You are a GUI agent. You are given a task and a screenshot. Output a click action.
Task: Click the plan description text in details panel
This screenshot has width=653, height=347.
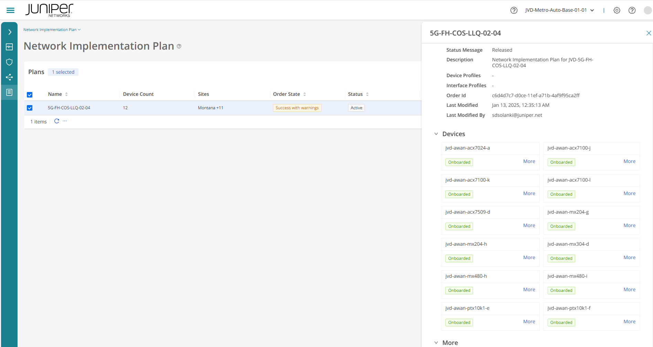[543, 62]
